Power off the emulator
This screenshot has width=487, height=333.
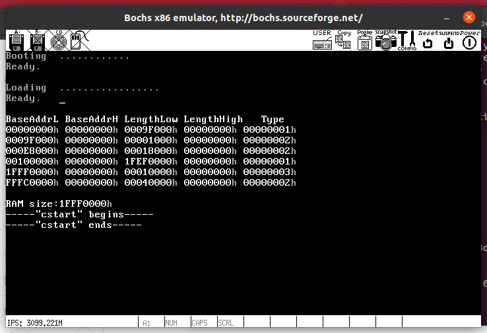pos(470,40)
